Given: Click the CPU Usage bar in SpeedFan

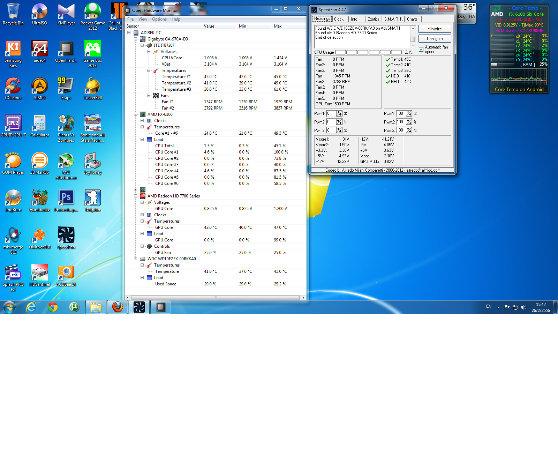Looking at the screenshot, I should (368, 52).
